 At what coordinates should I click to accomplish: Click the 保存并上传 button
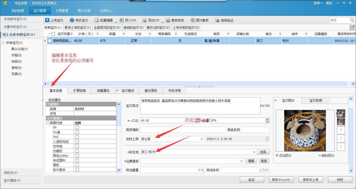point(311,179)
